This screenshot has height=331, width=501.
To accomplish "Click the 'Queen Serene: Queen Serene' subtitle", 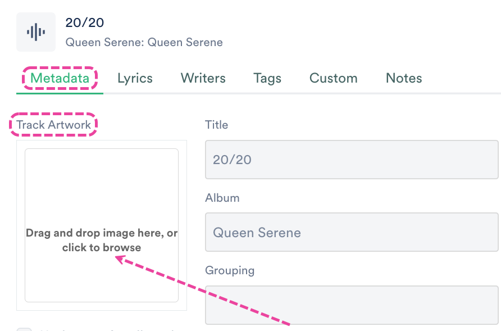I will (x=144, y=42).
